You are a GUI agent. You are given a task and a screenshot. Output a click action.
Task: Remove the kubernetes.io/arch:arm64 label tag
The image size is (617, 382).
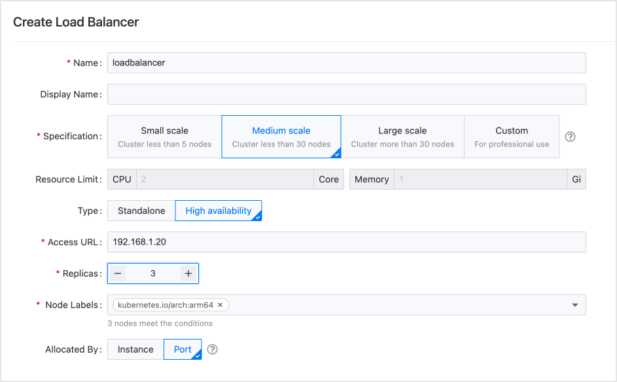pos(220,305)
